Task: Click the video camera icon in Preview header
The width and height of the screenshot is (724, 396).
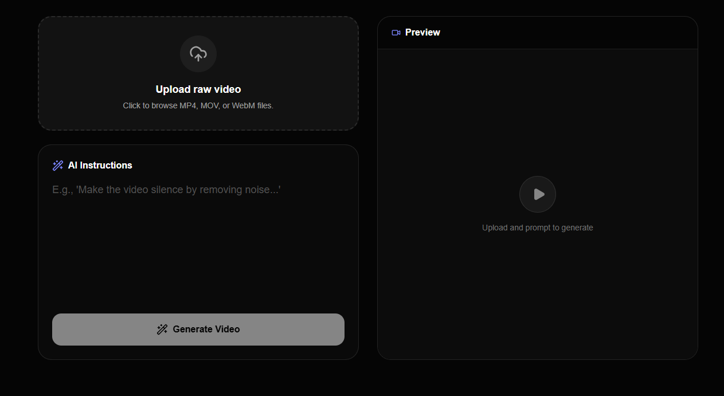Action: pos(396,33)
